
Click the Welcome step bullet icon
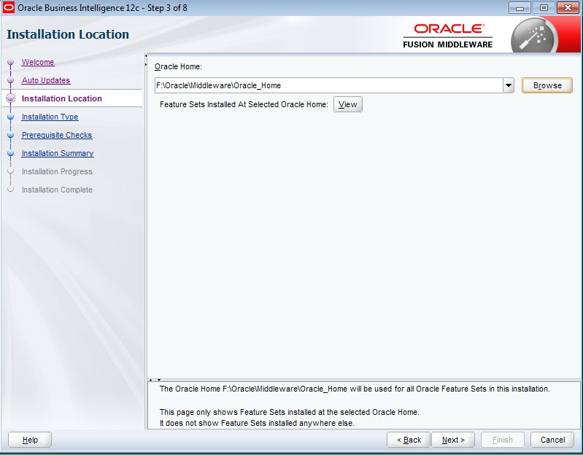pos(11,62)
